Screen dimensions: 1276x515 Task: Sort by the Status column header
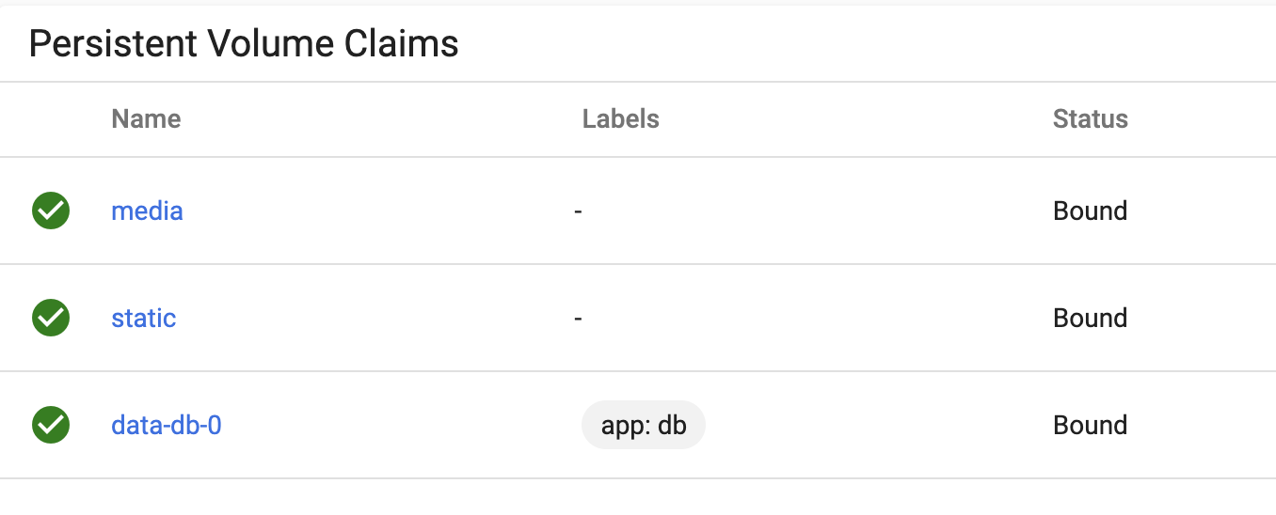1090,118
